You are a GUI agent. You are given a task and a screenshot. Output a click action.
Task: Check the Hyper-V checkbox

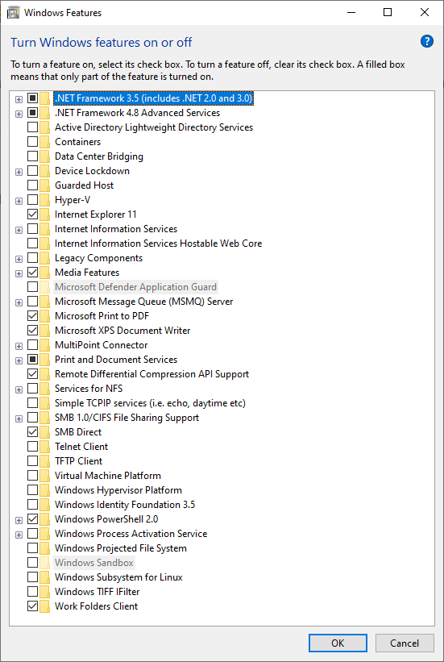pos(32,200)
